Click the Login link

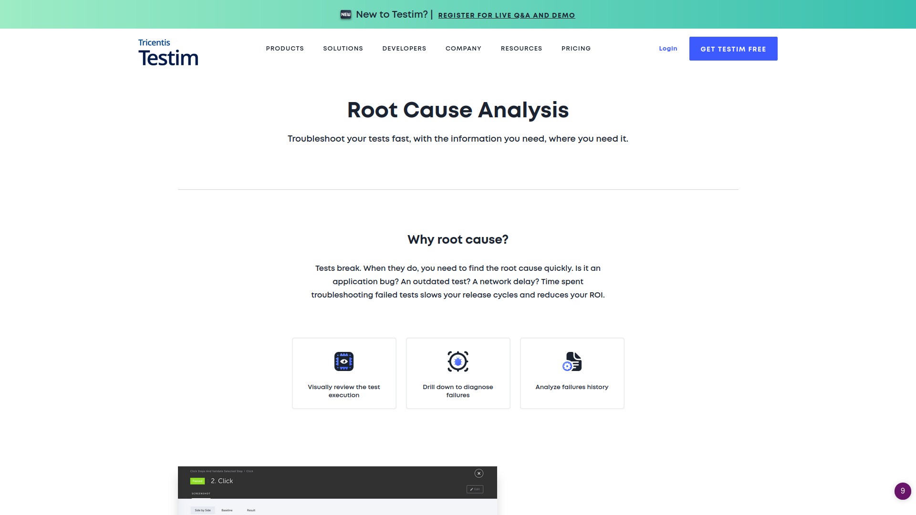(x=668, y=49)
